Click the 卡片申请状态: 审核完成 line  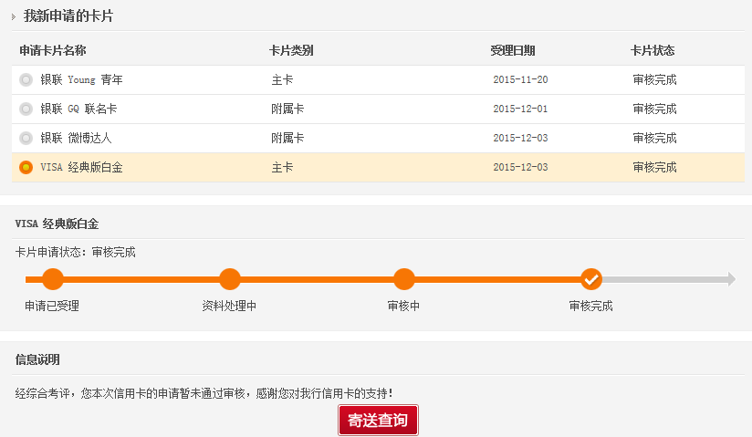pyautogui.click(x=76, y=253)
